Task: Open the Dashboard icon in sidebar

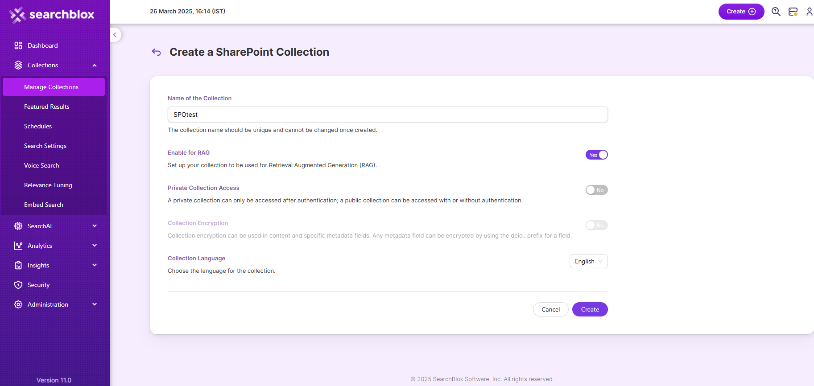Action: [18, 45]
